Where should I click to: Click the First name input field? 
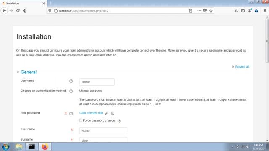pyautogui.click(x=103, y=130)
